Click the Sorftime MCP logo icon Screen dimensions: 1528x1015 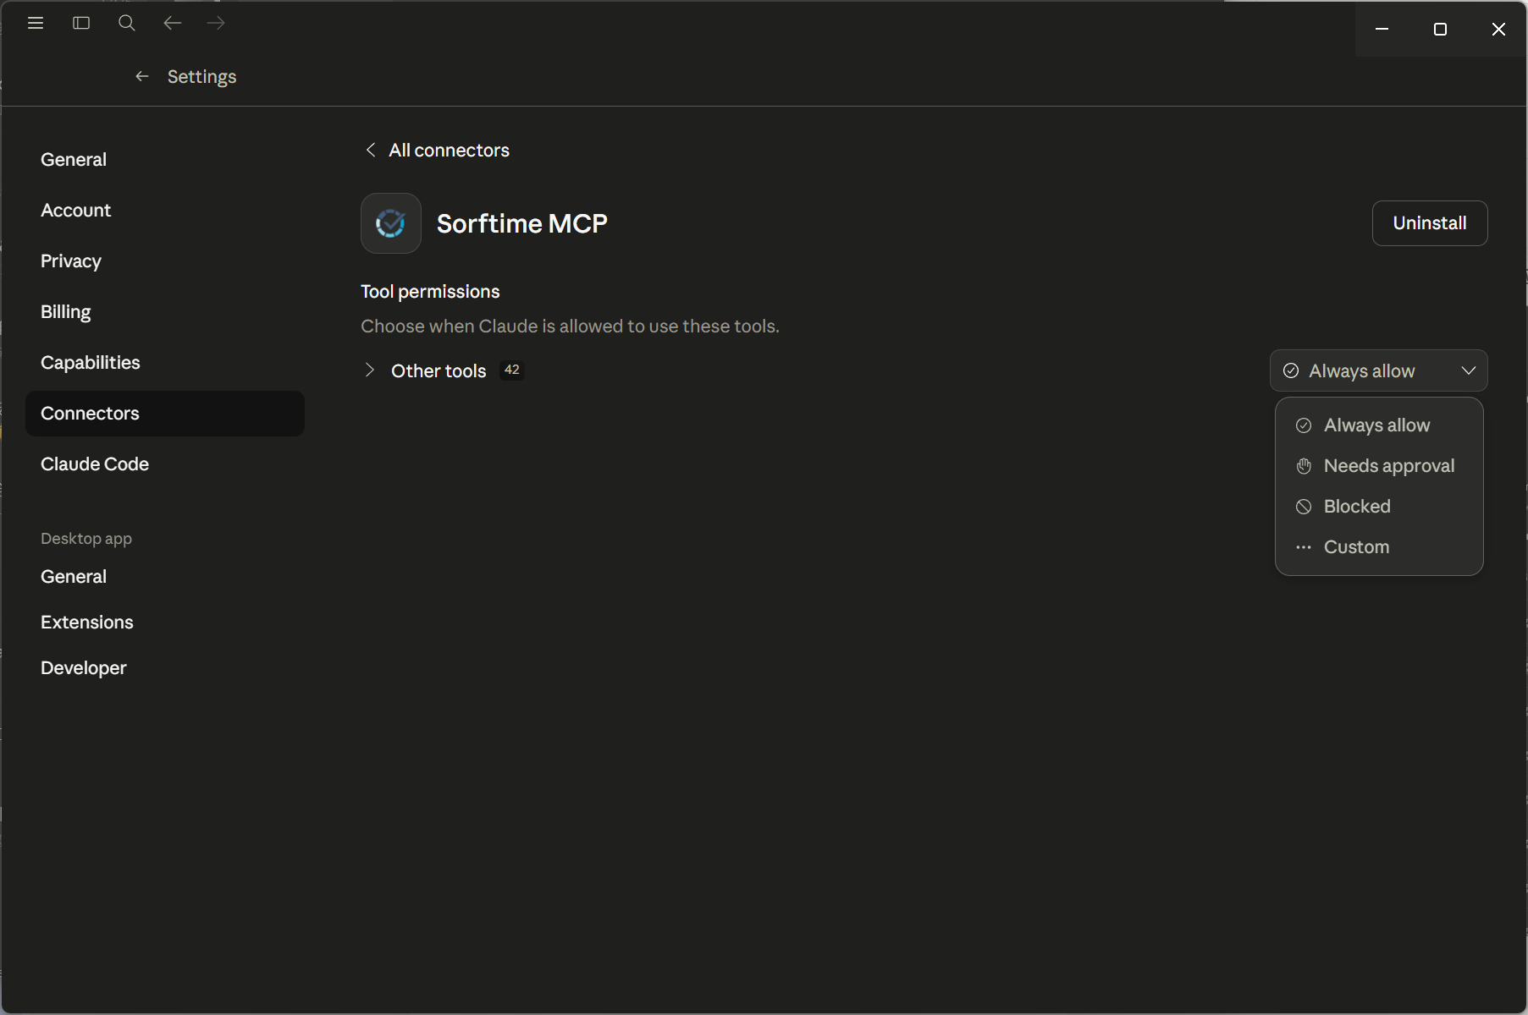(390, 223)
